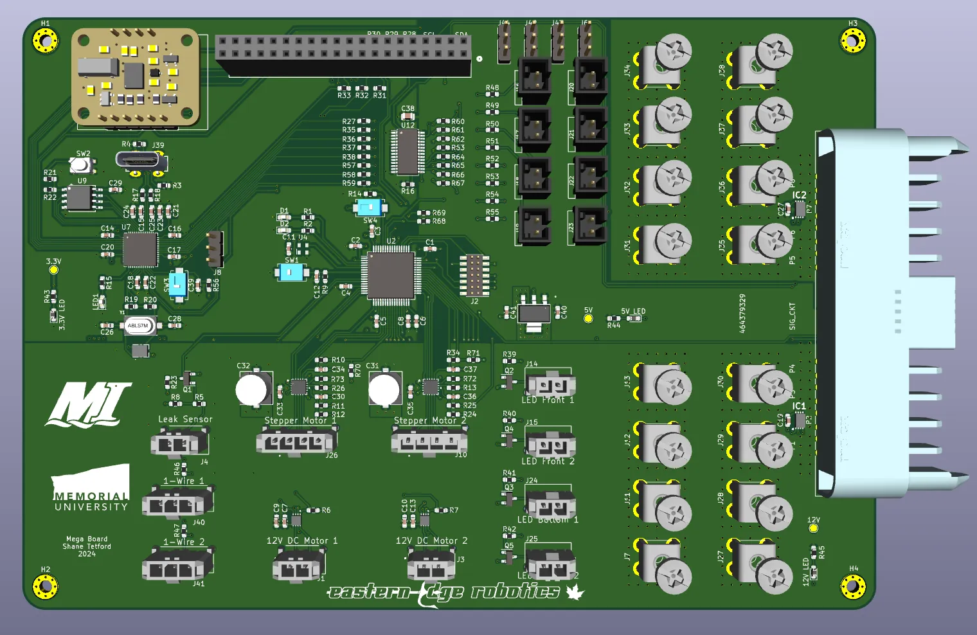This screenshot has width=977, height=635.
Task: Select the U7 square chip
Action: click(140, 249)
